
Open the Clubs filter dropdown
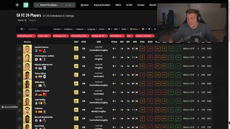click(102, 29)
